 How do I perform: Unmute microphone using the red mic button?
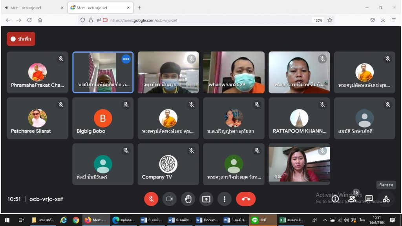click(x=151, y=199)
